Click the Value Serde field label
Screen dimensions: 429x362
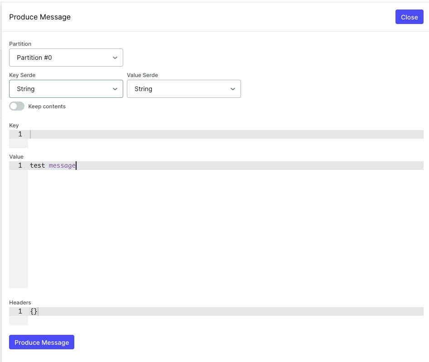[x=142, y=75]
